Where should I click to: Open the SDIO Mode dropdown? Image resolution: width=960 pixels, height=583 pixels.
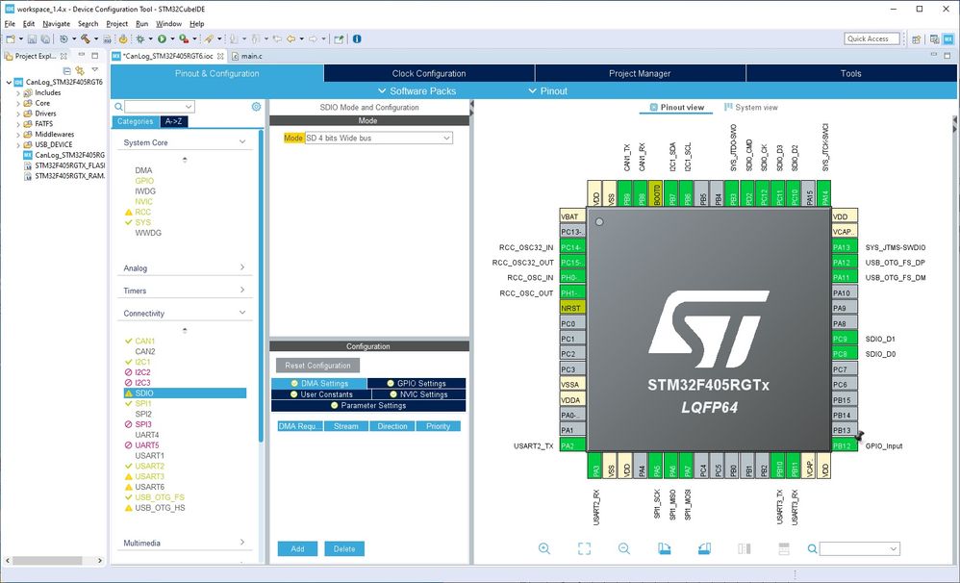(x=378, y=138)
